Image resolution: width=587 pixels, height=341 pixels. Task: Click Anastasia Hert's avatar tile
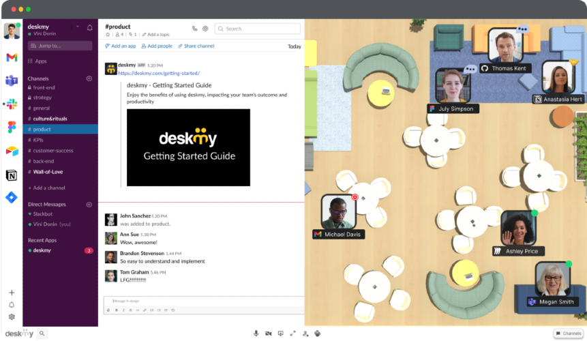point(558,77)
